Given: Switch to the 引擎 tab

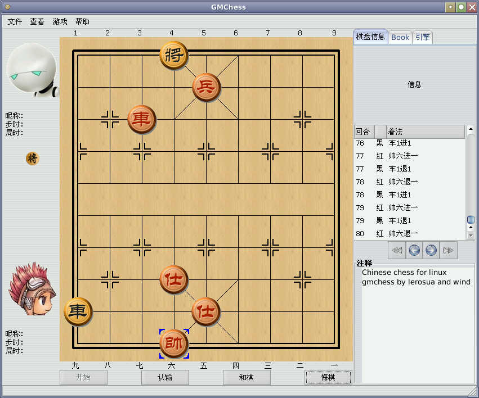Looking at the screenshot, I should point(423,38).
